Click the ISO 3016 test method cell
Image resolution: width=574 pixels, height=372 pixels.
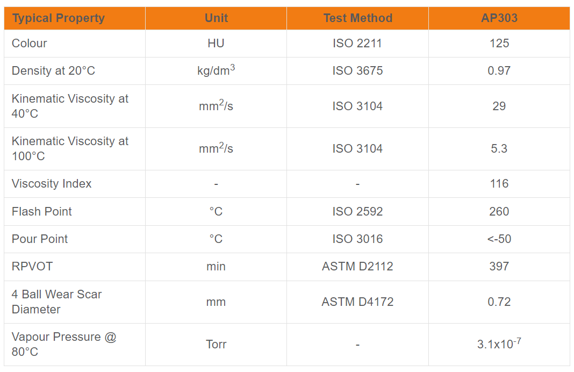[x=357, y=239]
